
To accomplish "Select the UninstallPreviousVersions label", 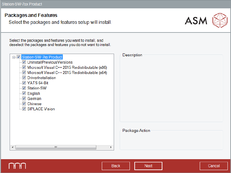I will coord(50,62).
